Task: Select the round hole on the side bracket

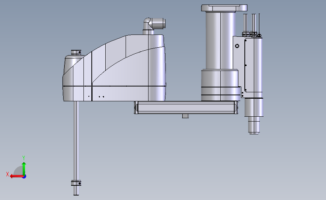Action: [237, 46]
